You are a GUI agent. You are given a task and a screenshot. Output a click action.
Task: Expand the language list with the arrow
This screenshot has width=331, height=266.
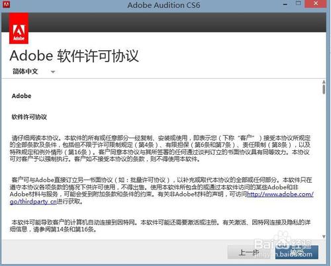click(x=53, y=71)
